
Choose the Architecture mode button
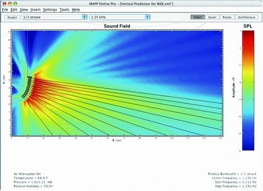pos(247,17)
